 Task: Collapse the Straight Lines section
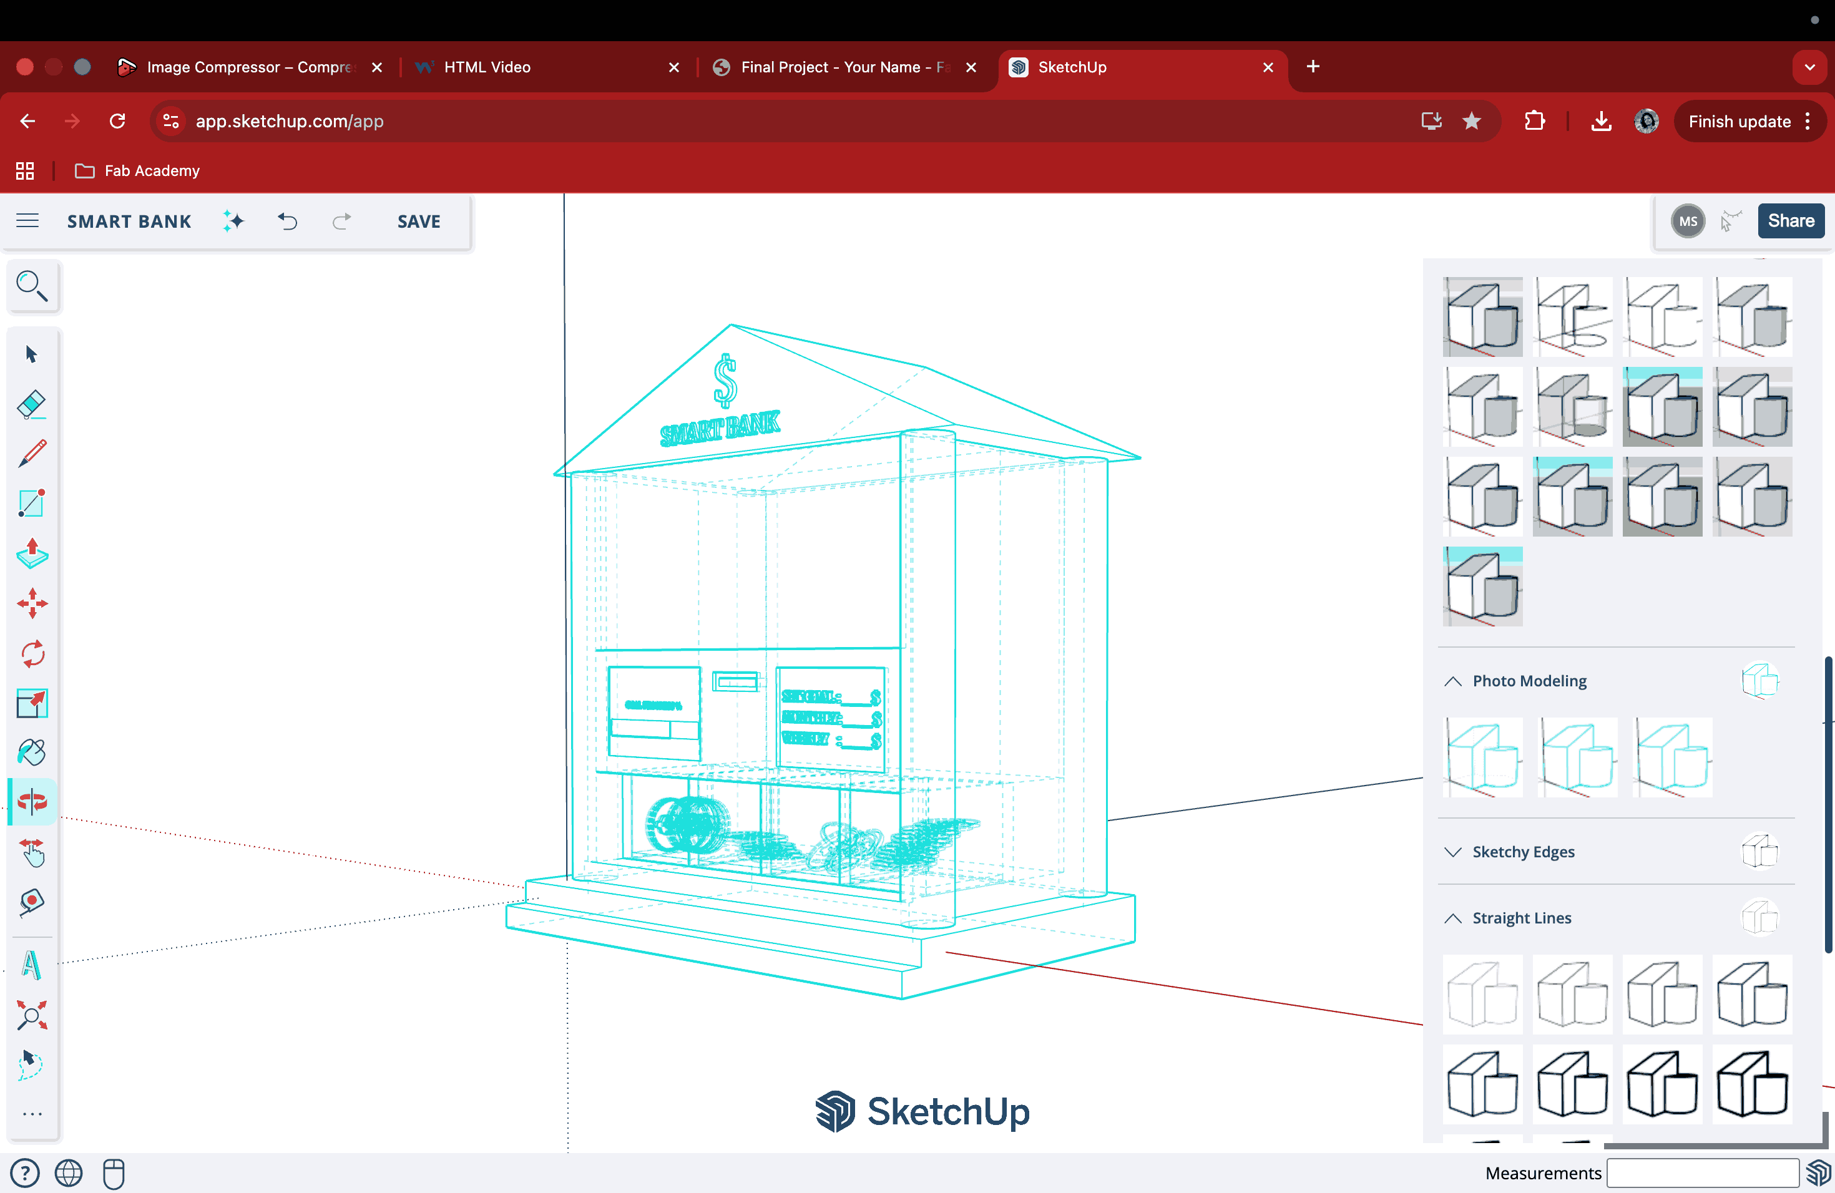point(1452,918)
